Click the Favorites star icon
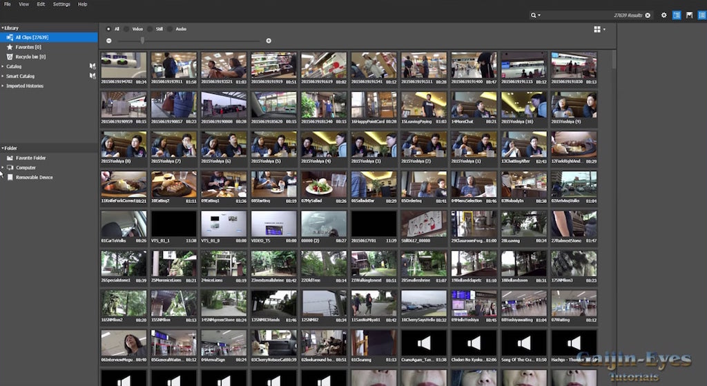 coord(10,47)
